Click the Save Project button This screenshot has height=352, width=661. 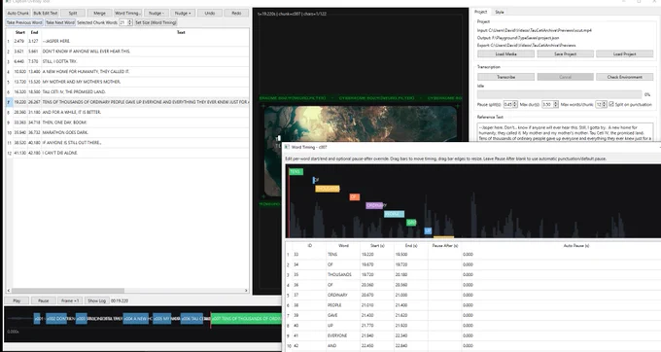(566, 53)
